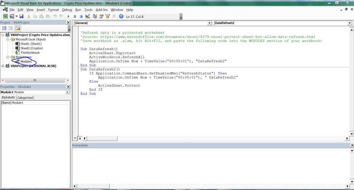This screenshot has width=354, height=190.
Task: Save the workbook with the floppy disk icon
Action: pyautogui.click(x=21, y=16)
